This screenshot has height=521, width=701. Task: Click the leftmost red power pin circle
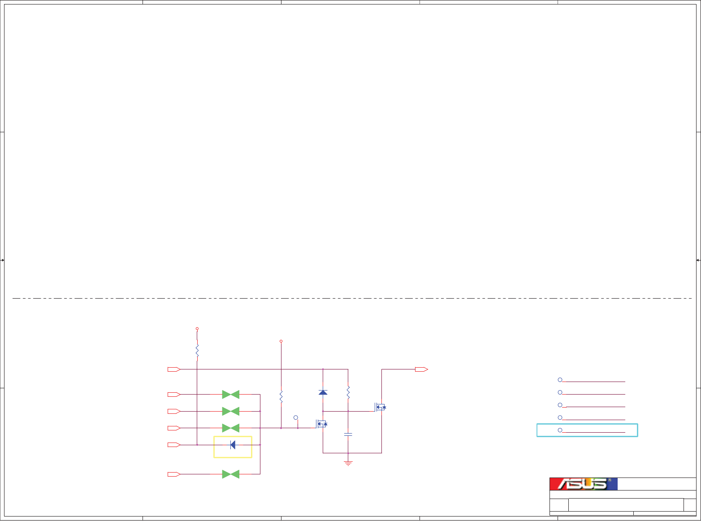pyautogui.click(x=197, y=329)
